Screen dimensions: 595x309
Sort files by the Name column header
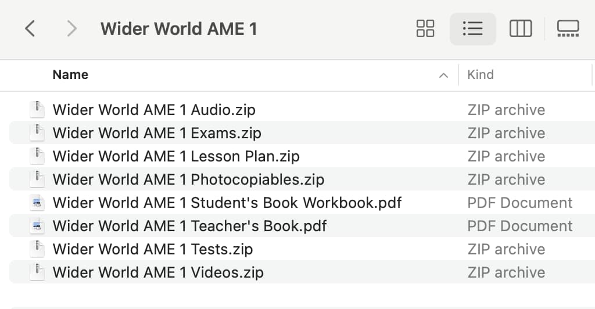coord(70,75)
